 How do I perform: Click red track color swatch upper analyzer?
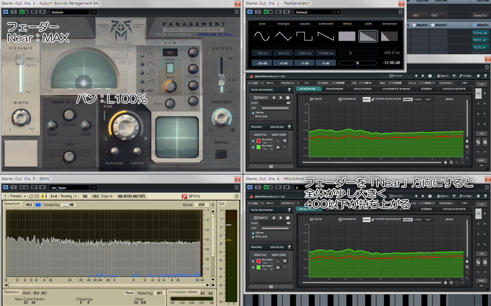click(x=258, y=141)
